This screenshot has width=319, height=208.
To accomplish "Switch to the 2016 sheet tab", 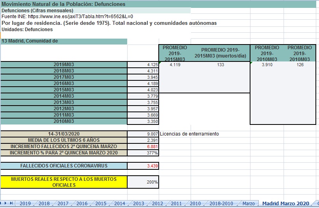I will 82,203.
